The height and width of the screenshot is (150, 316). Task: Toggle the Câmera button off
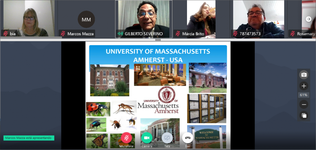147,138
